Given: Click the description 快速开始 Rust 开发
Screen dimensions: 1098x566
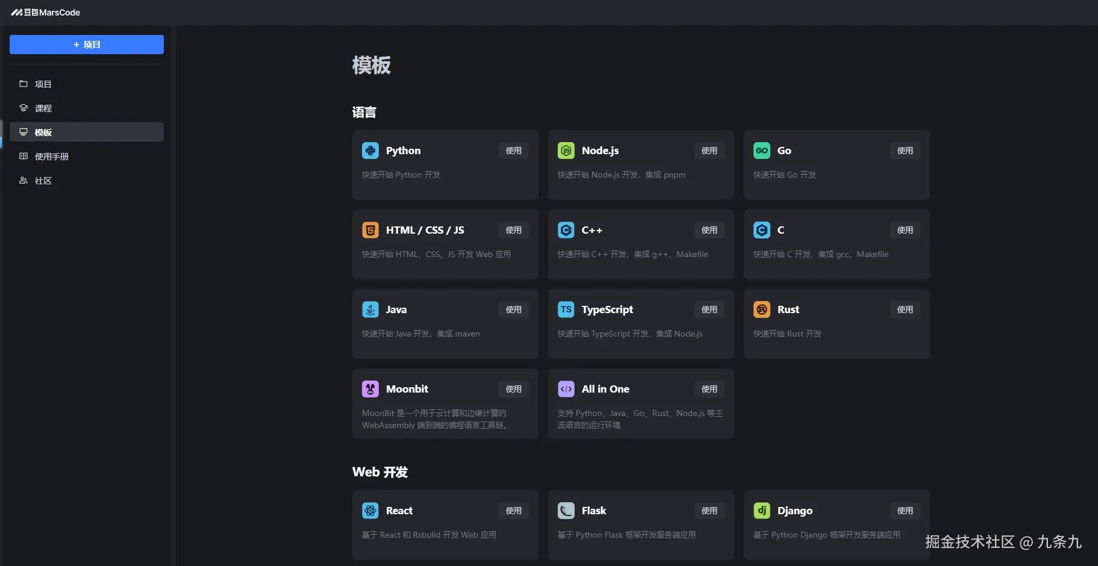Looking at the screenshot, I should pyautogui.click(x=787, y=334).
